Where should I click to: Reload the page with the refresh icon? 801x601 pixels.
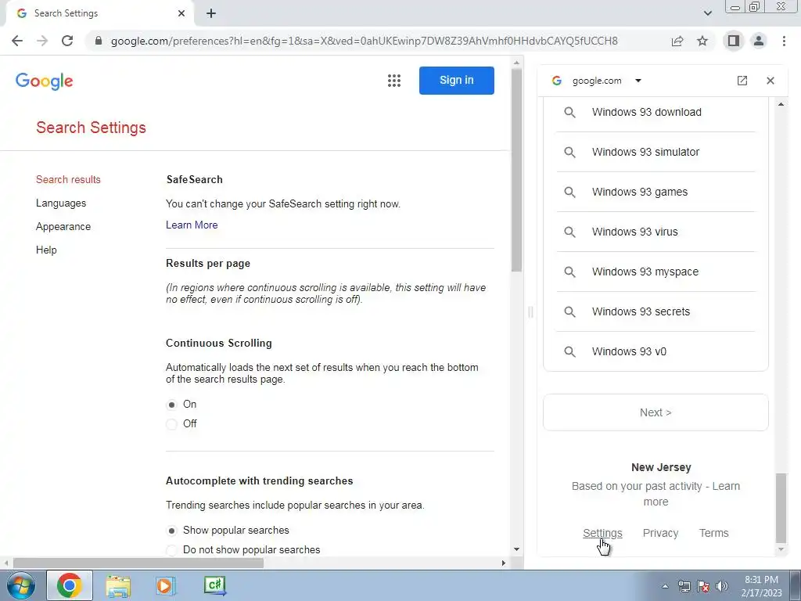pos(67,41)
